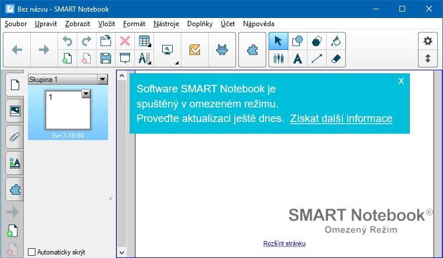Open Page Sorter tab in sidebar
This screenshot has width=443, height=258.
tap(15, 84)
